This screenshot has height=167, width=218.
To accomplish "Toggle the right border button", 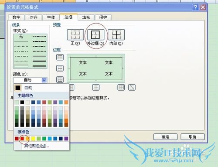I will tap(121, 87).
